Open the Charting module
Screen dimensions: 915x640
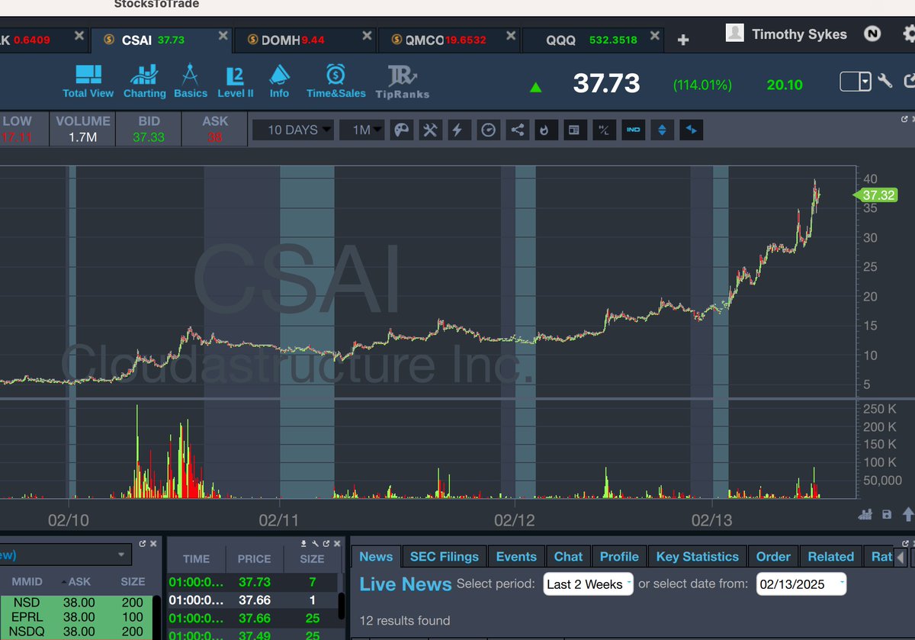(x=144, y=82)
